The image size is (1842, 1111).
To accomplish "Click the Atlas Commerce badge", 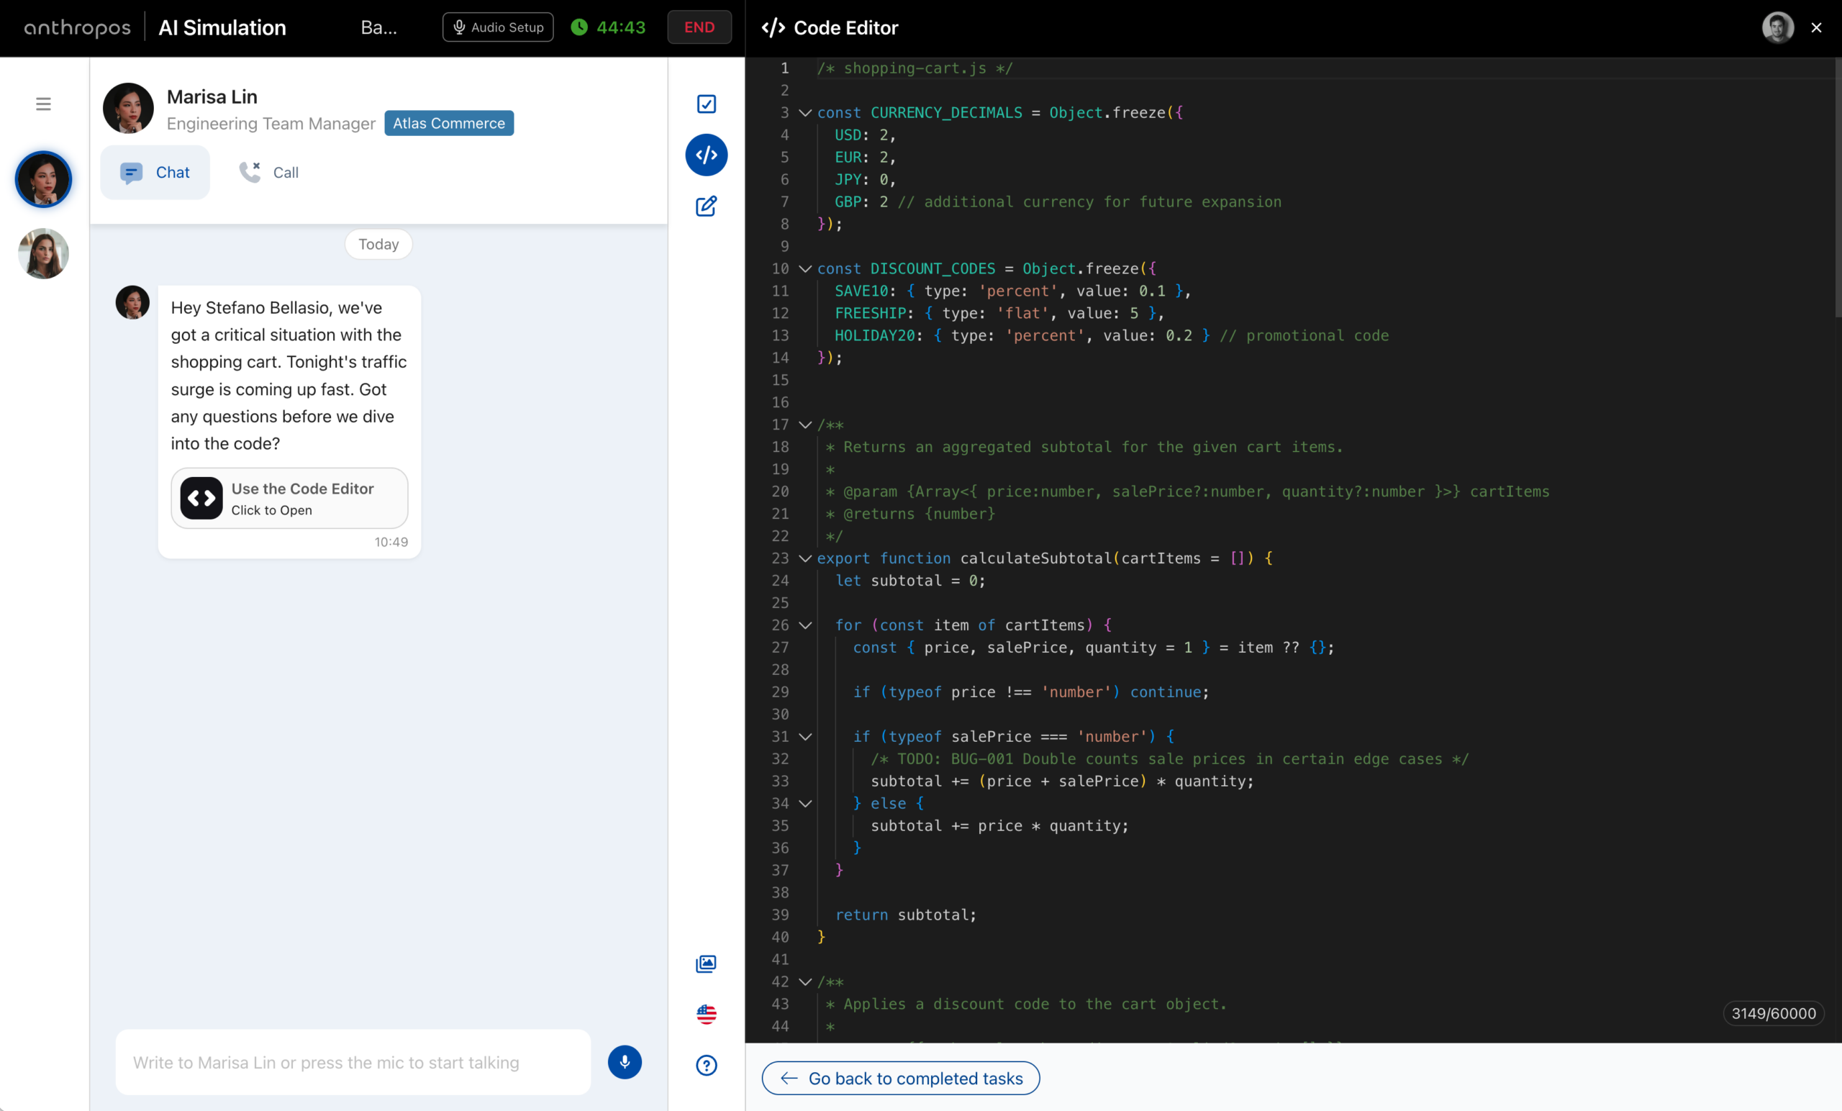I will click(448, 123).
